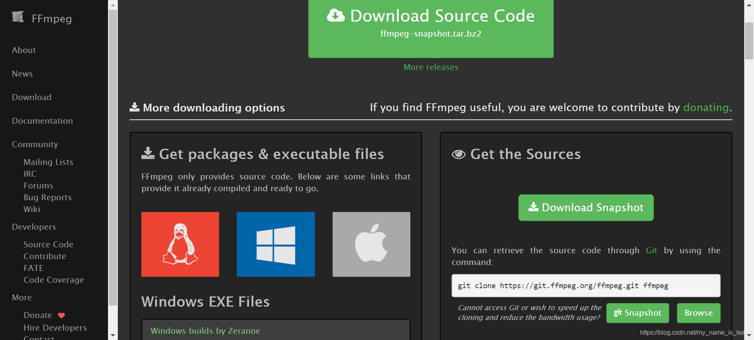This screenshot has width=754, height=340.
Task: Click the eye icon beside Get the Sources
Action: [459, 154]
